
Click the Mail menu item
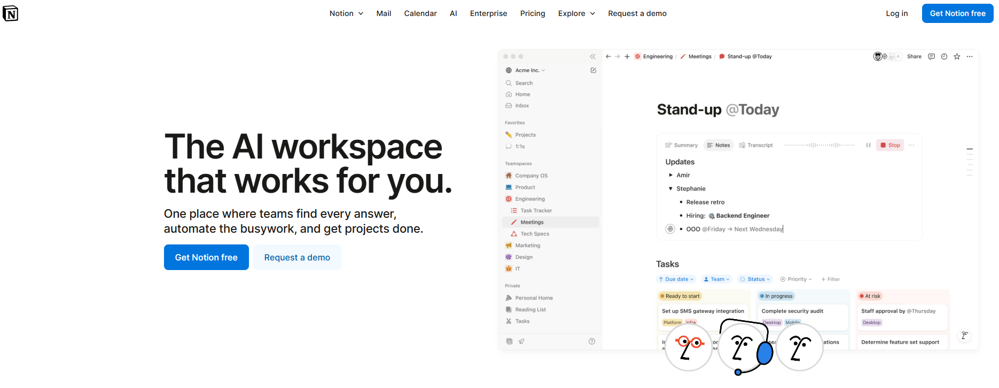(384, 13)
